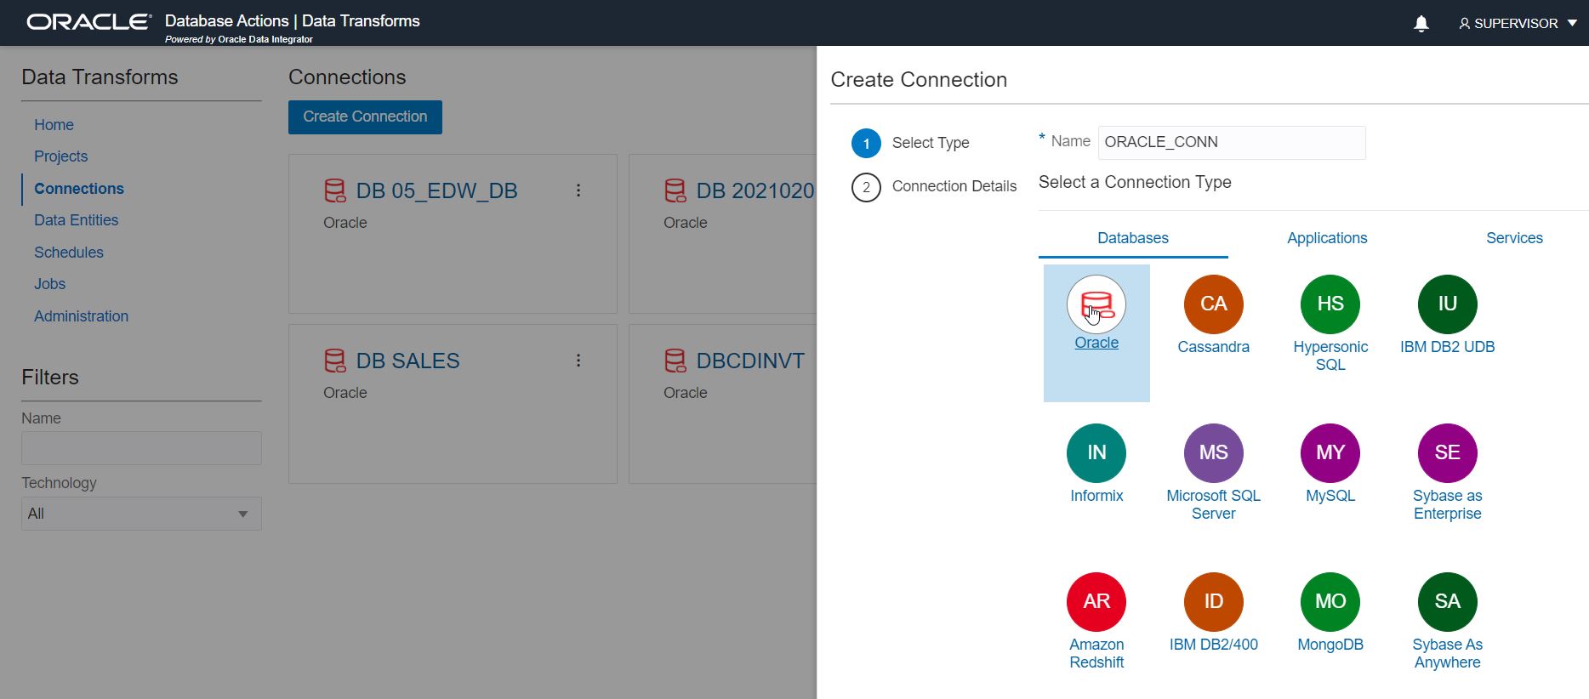The image size is (1589, 699).
Task: Open Data Entities in the sidebar
Action: point(76,220)
